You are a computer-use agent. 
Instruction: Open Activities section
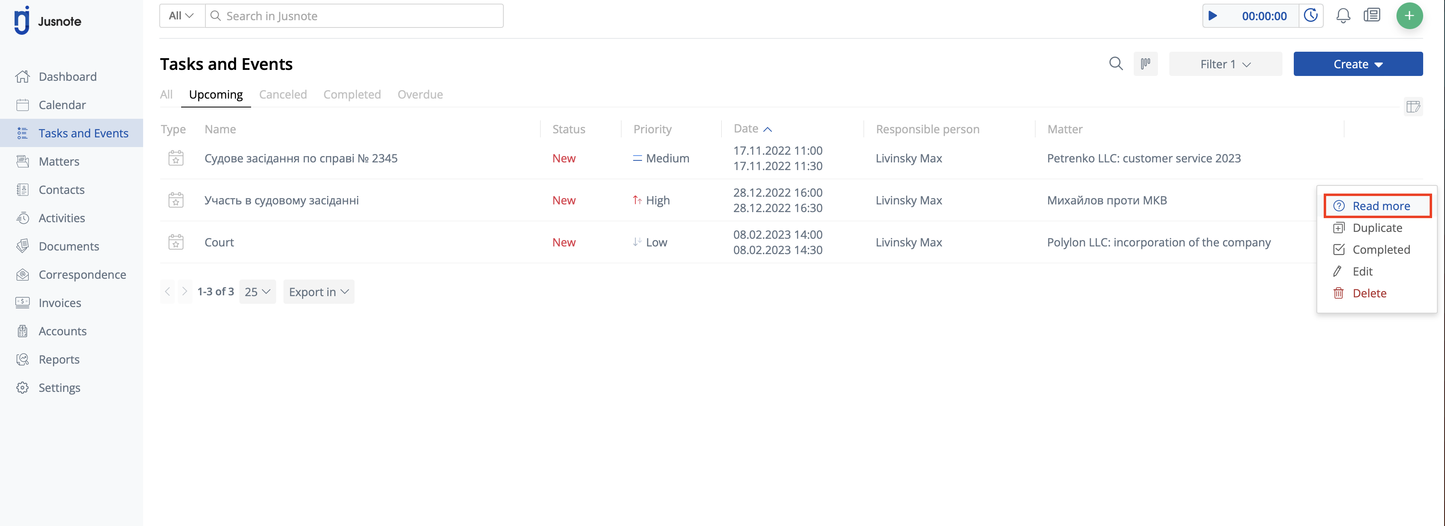pos(62,218)
